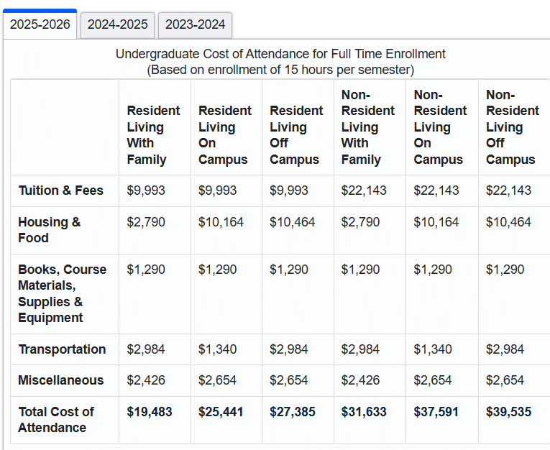Click the $10,164 resident on-campus housing cell

pyautogui.click(x=221, y=222)
